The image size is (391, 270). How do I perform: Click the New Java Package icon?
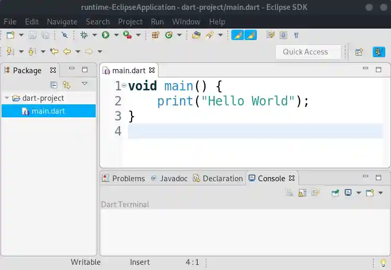155,35
